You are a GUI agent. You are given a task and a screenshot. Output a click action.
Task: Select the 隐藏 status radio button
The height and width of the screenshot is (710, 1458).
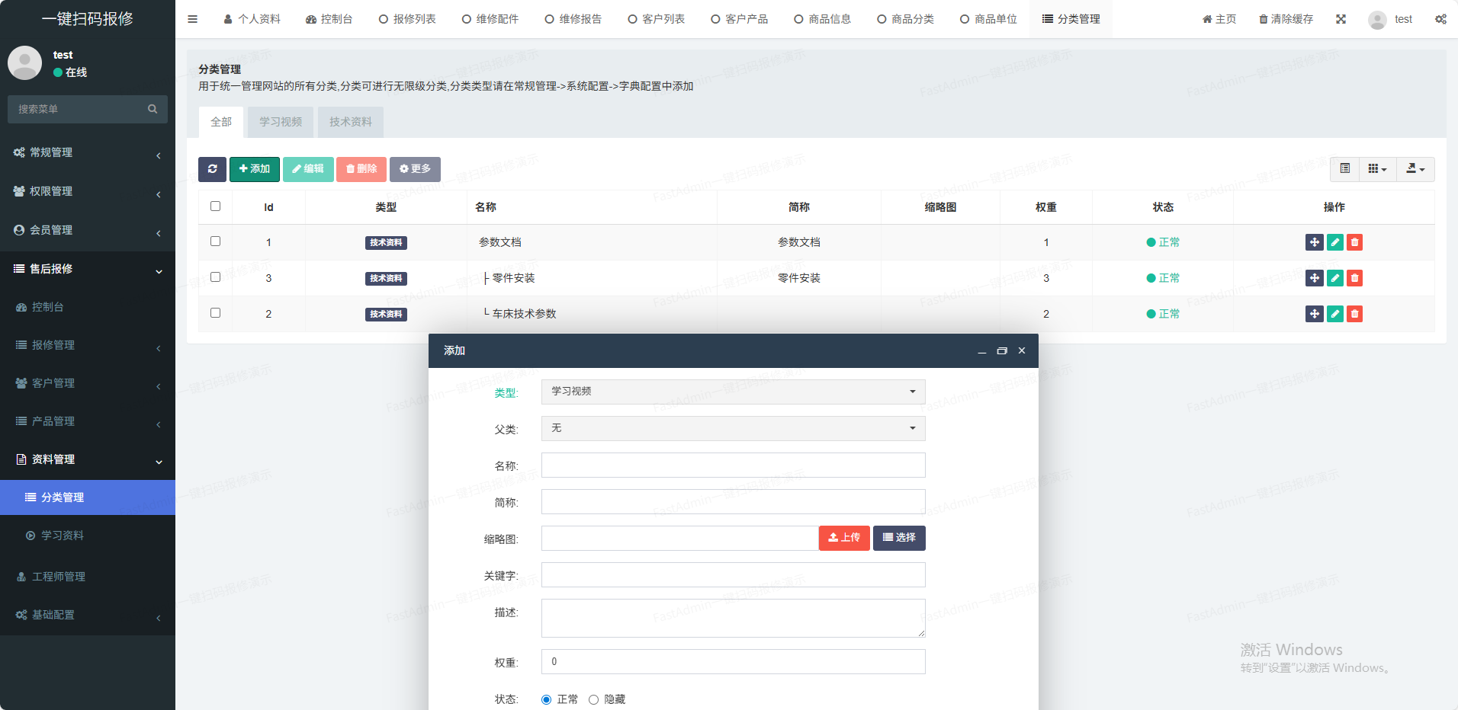[593, 699]
